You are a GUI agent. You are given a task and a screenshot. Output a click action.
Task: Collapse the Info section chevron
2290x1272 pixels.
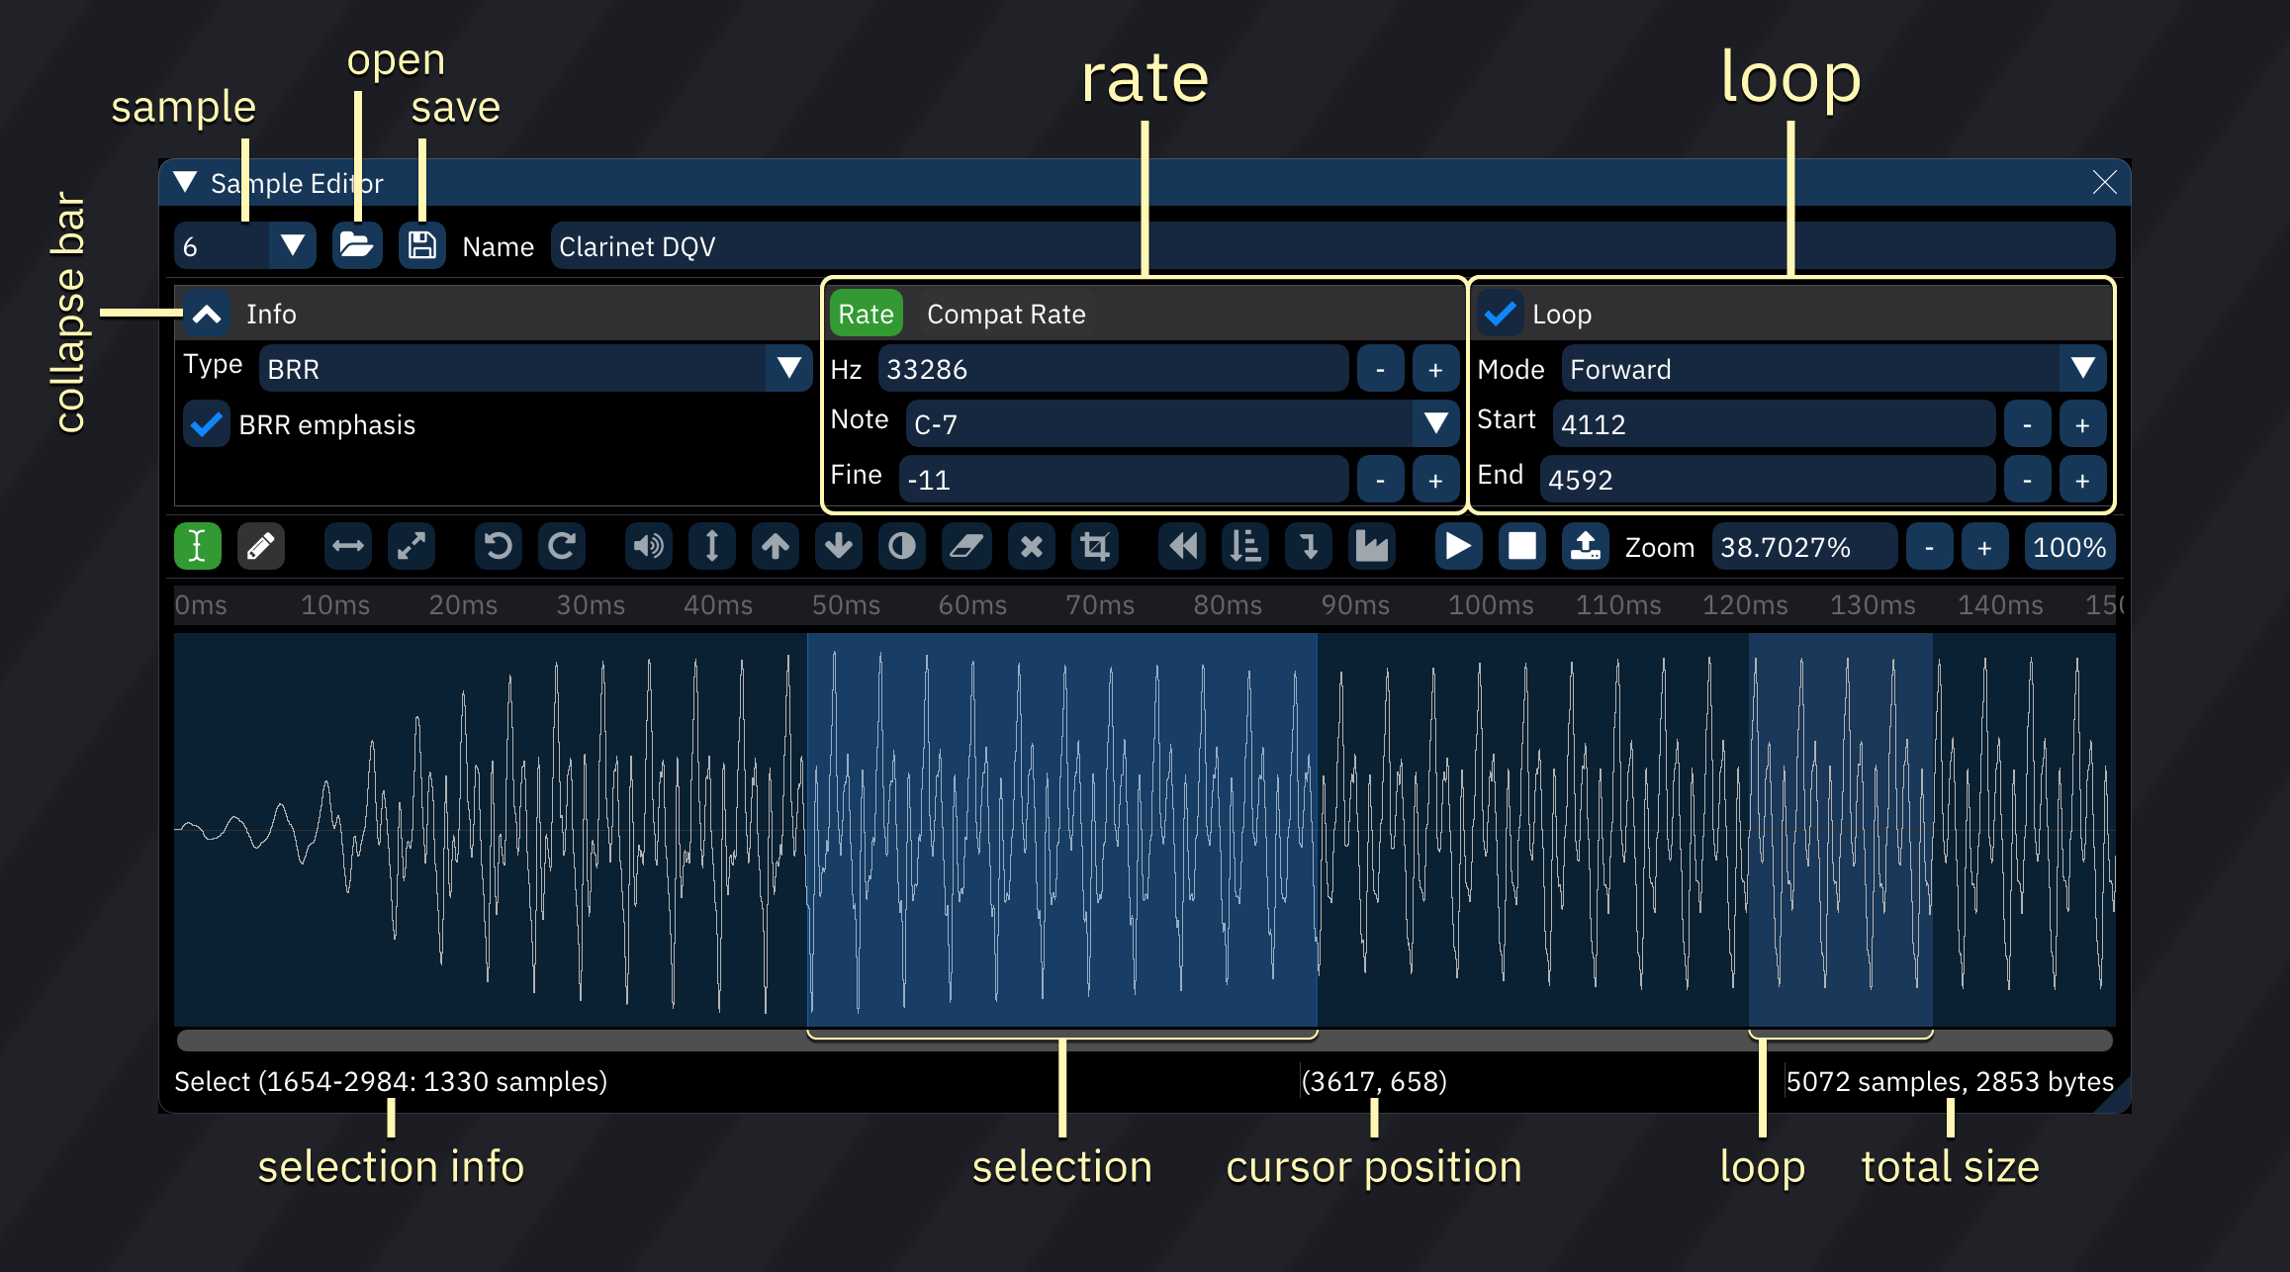(207, 315)
